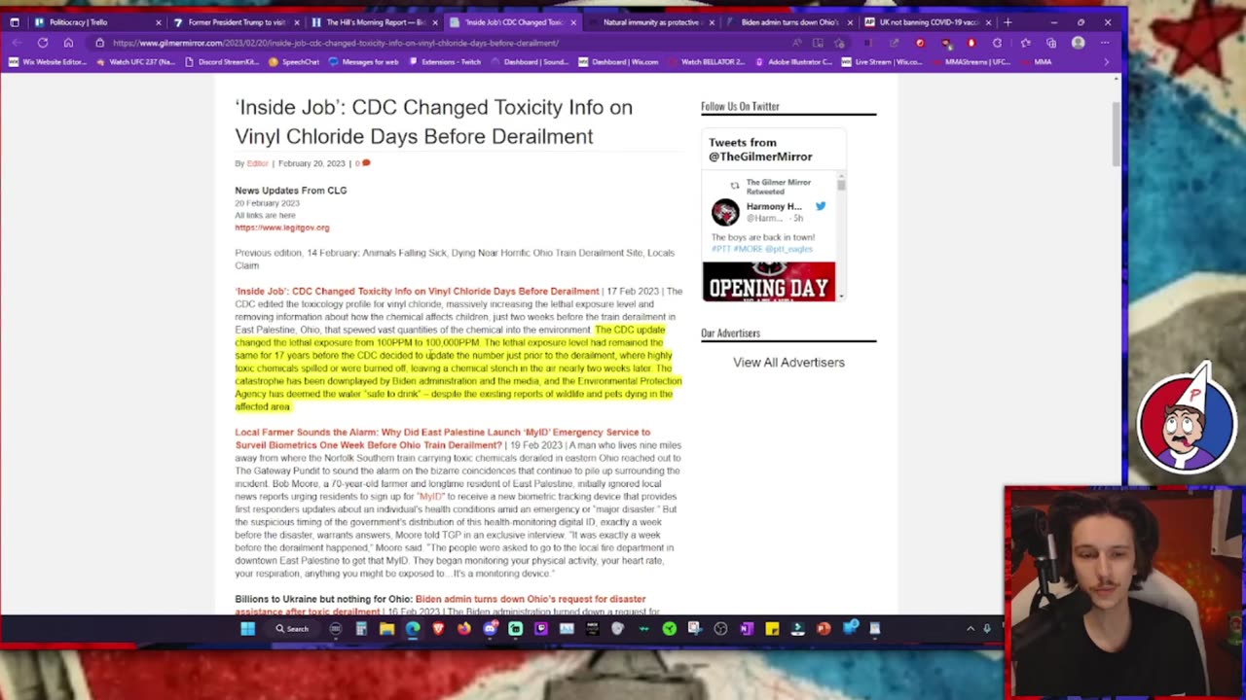The width and height of the screenshot is (1246, 700).
Task: Open the red 'Inside Job' CDC headline link
Action: [x=417, y=291]
